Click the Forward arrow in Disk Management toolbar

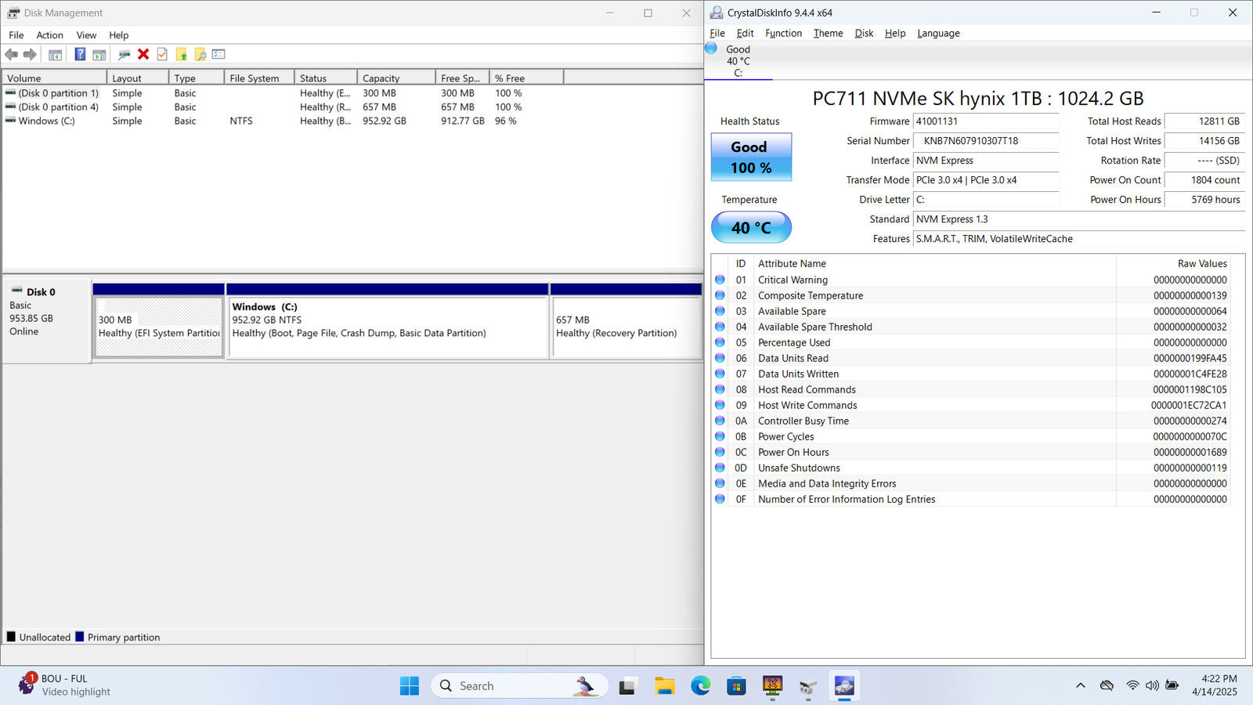(30, 55)
